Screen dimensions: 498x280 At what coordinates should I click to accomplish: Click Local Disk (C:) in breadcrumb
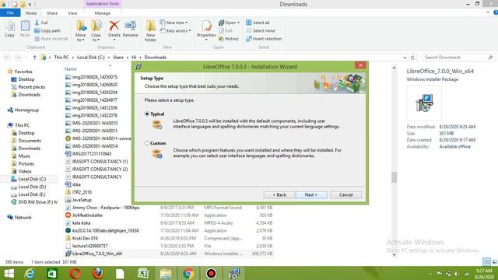(x=90, y=58)
